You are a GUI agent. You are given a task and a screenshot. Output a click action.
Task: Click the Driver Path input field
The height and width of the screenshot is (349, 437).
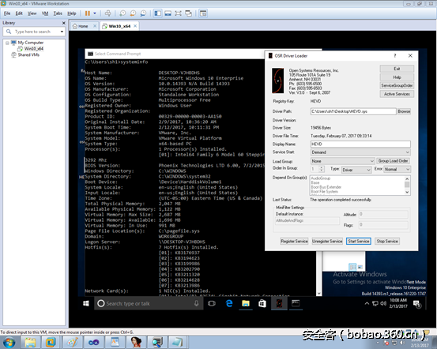click(353, 111)
